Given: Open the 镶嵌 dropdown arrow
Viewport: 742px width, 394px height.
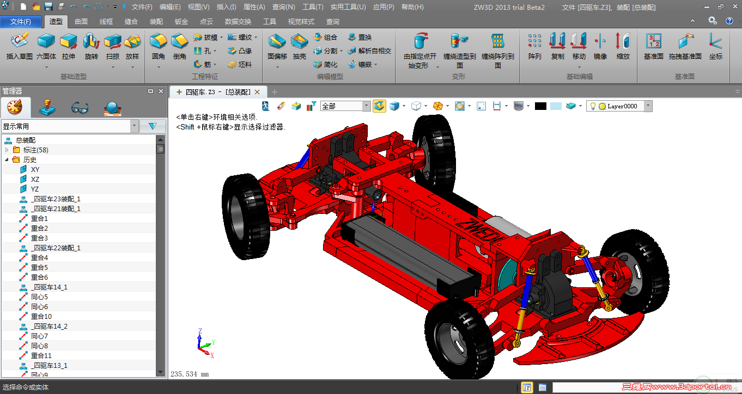Looking at the screenshot, I should pos(375,65).
